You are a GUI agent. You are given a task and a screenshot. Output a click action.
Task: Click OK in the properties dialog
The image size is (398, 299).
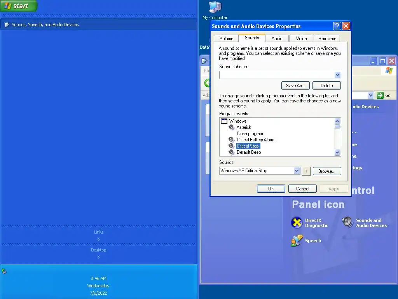click(x=271, y=189)
